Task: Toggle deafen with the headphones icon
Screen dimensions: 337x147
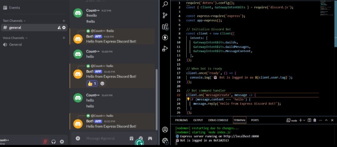Action: pos(54,141)
